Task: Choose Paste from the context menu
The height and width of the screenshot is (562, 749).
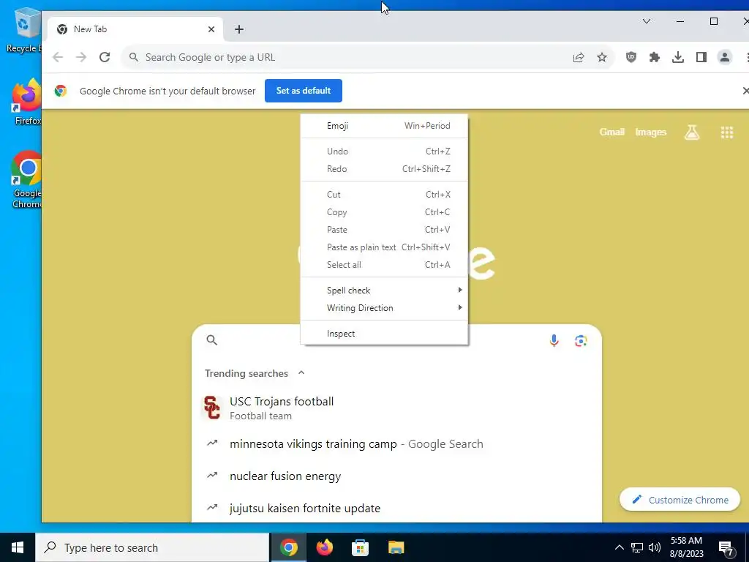Action: point(384,230)
